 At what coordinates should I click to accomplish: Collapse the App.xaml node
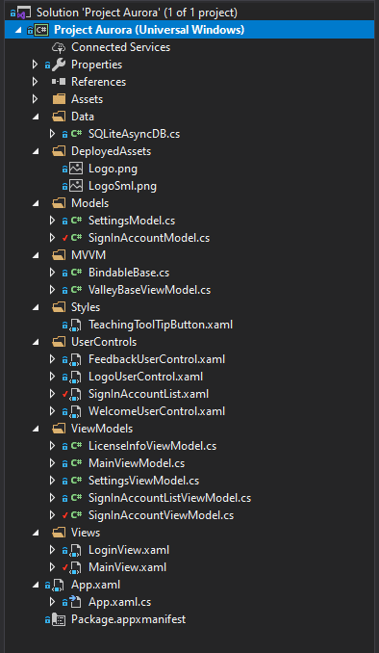[36, 586]
